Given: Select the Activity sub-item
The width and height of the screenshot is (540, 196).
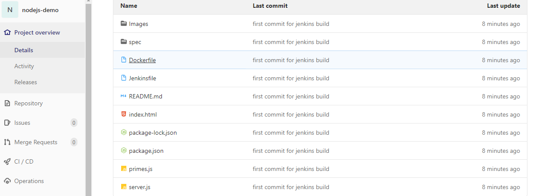Looking at the screenshot, I should click(x=24, y=66).
